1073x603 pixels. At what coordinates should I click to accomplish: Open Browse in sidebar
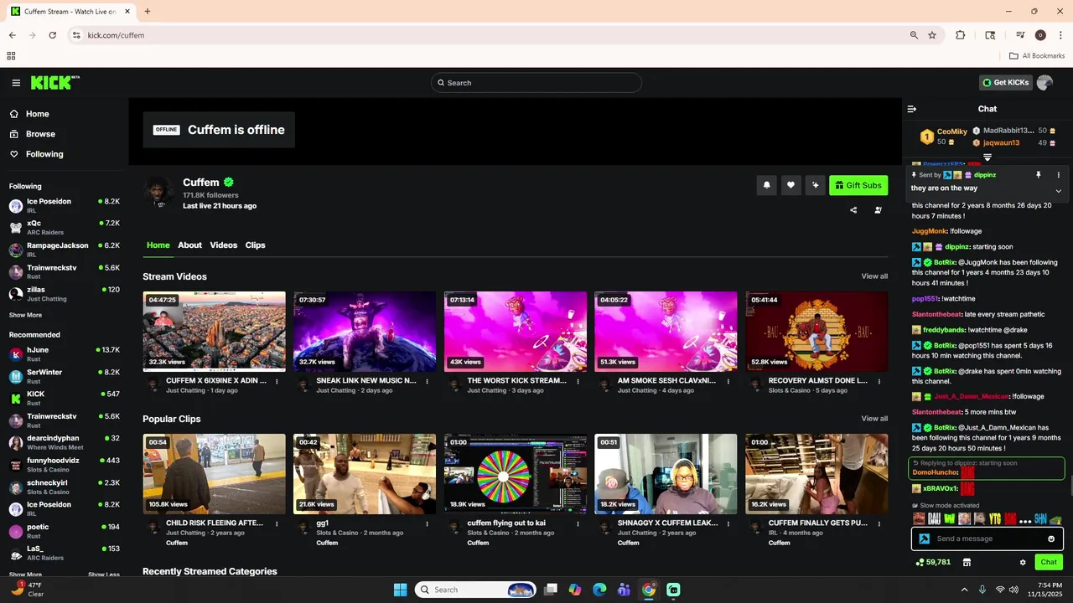pos(33,134)
